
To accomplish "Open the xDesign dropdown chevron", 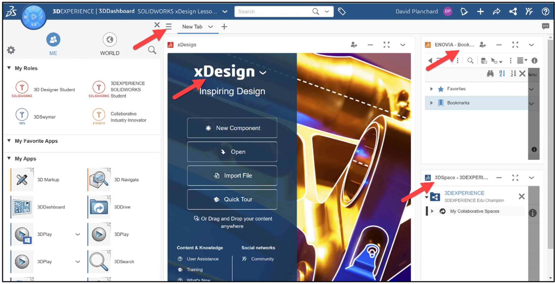I will [x=263, y=73].
